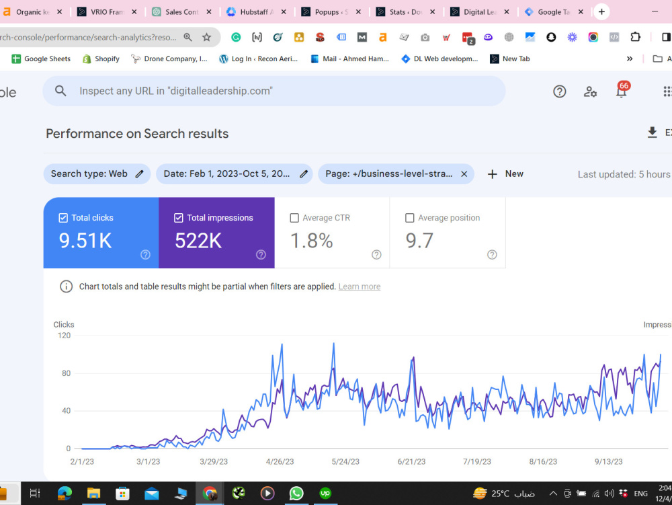Enable the Average CTR checkbox
This screenshot has height=505, width=672.
(x=294, y=218)
